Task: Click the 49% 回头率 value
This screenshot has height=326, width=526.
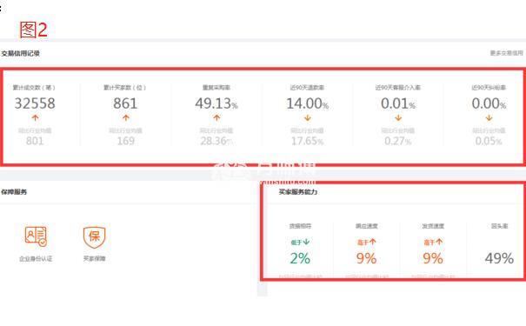Action: point(499,258)
